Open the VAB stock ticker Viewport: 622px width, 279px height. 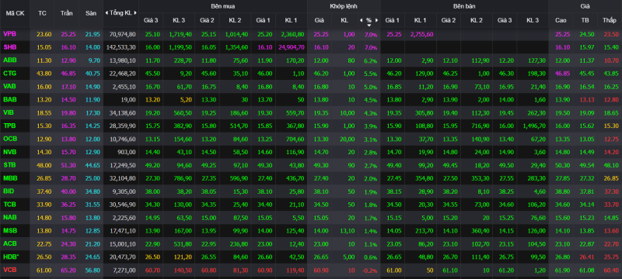tap(9, 87)
